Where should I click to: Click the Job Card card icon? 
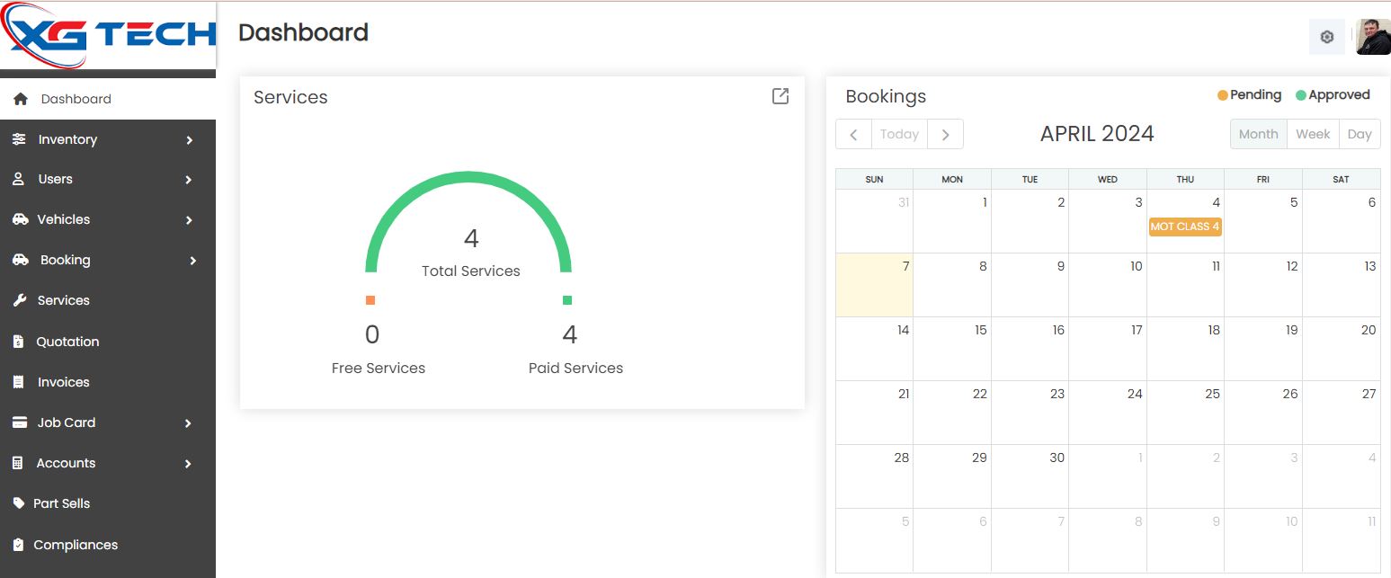[20, 422]
